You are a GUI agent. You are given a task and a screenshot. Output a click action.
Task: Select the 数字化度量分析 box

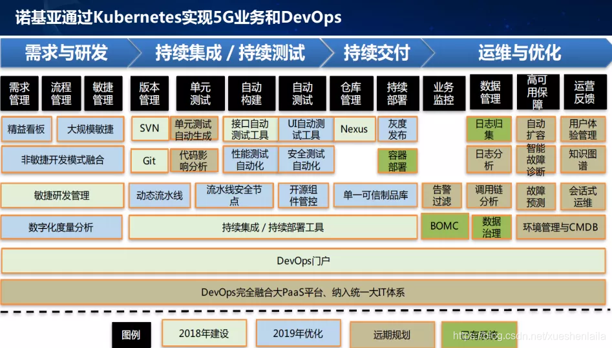click(61, 227)
